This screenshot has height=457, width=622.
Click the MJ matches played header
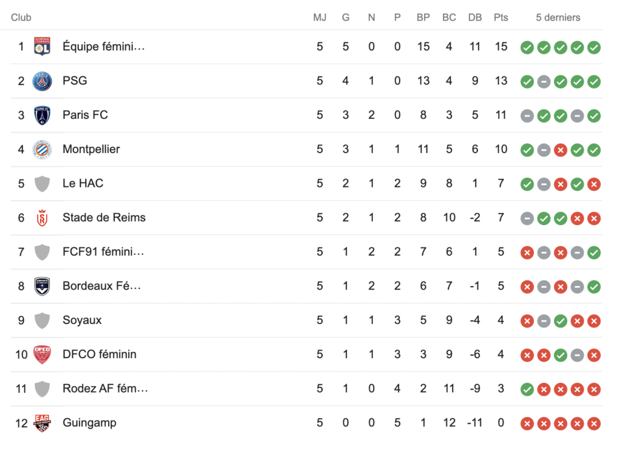320,18
